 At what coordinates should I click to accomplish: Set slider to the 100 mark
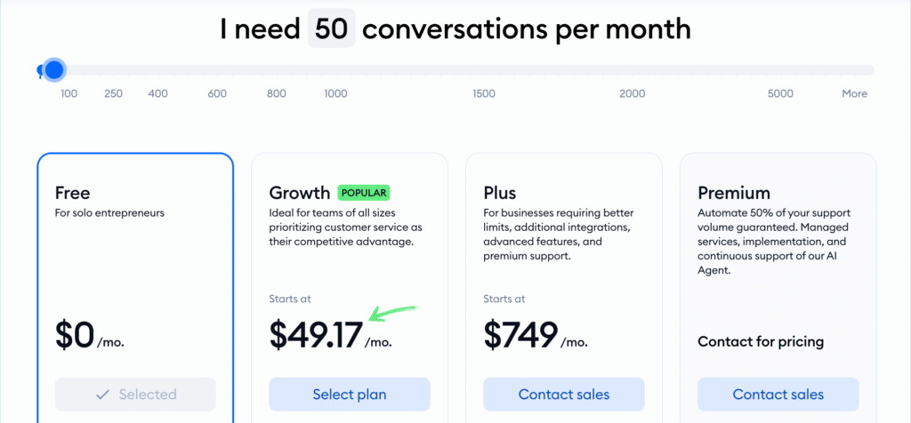tap(69, 94)
